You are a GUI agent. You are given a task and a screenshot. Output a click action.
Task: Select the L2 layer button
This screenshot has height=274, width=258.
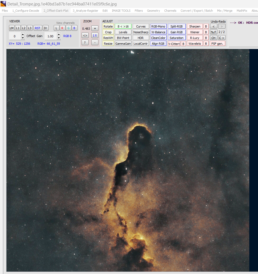point(24,28)
